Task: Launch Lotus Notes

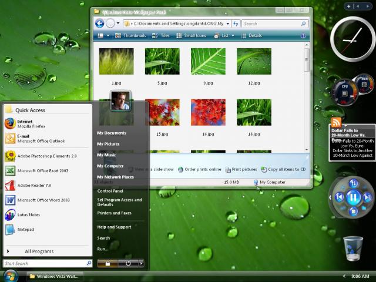Action: (x=47, y=214)
